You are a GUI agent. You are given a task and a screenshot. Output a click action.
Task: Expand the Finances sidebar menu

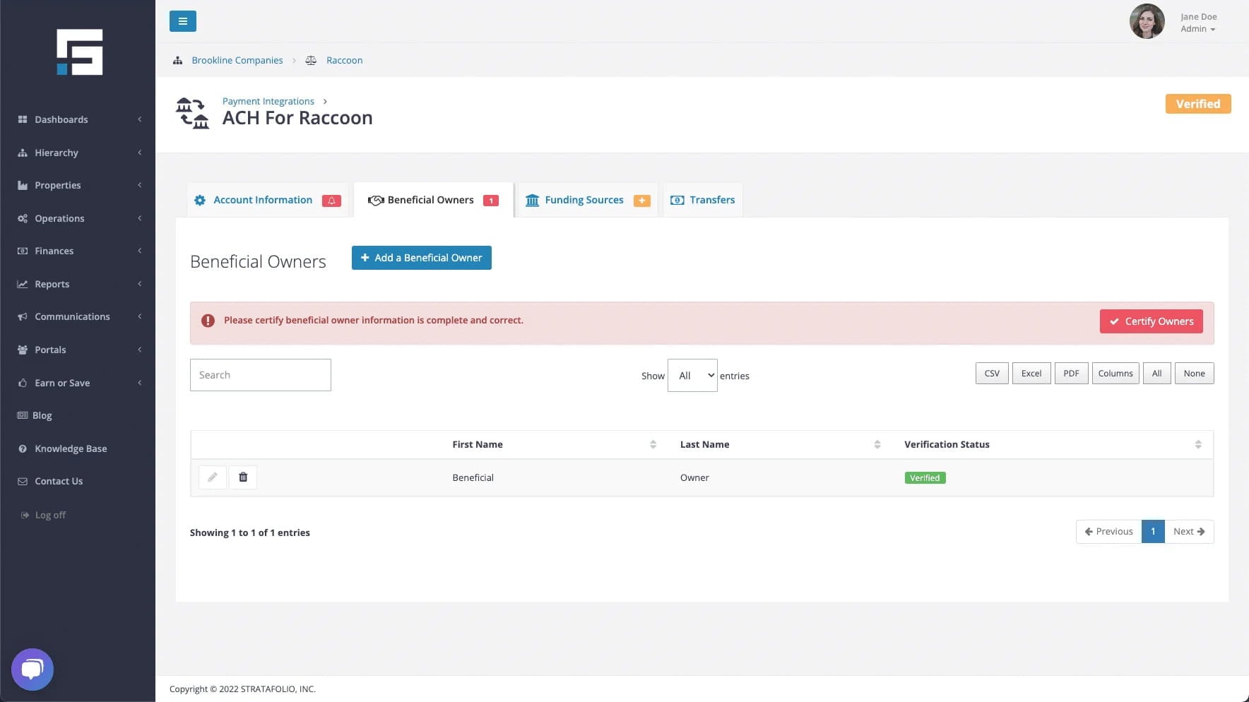79,251
